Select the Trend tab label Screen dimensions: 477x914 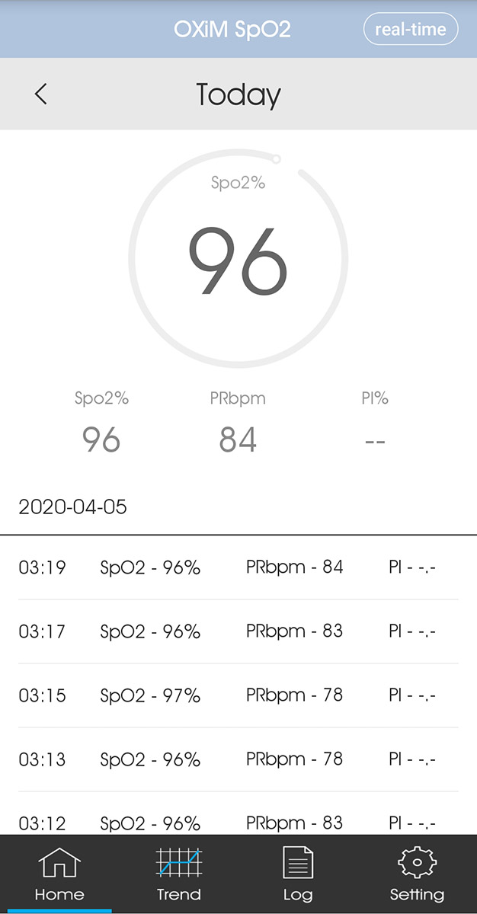tap(178, 894)
